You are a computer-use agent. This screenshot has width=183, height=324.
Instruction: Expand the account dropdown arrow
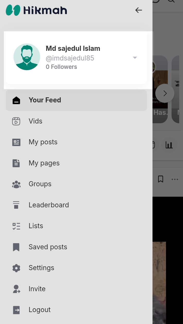(x=135, y=58)
